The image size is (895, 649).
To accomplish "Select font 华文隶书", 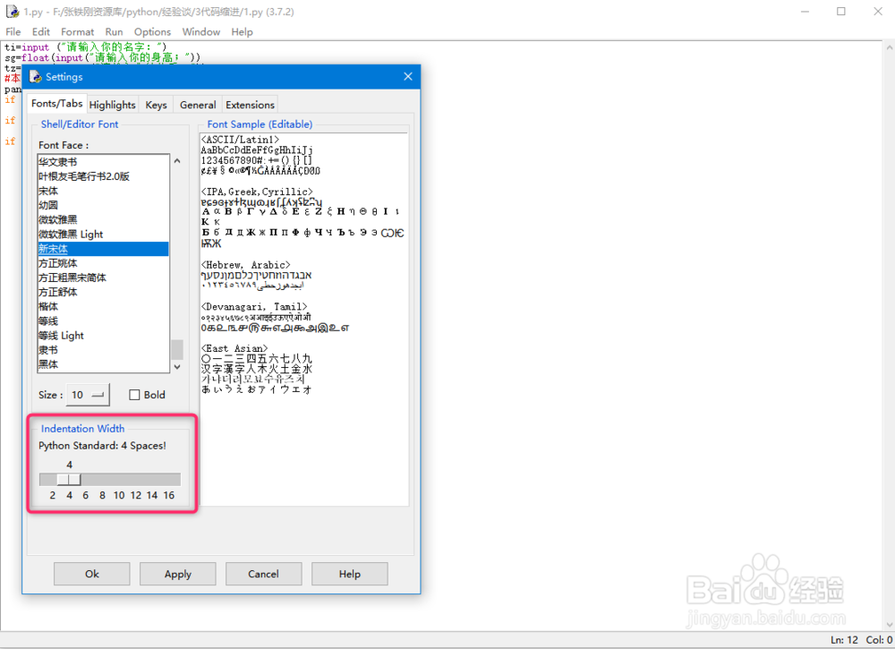I will click(103, 162).
